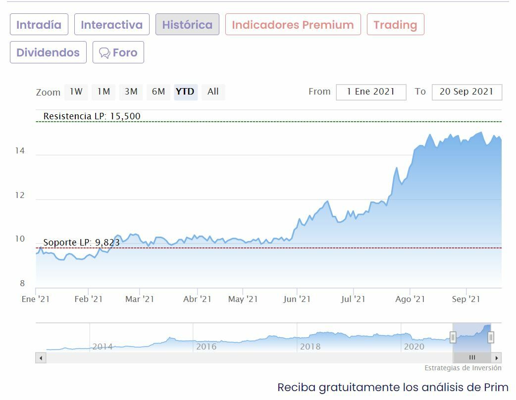This screenshot has width=516, height=400.
Task: Open Indicadores Premium tab
Action: 293,25
